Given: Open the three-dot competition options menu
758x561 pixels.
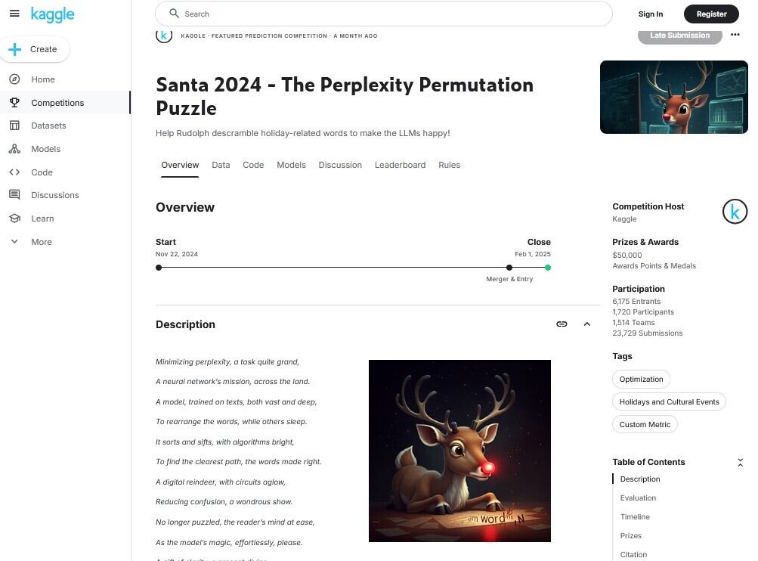Looking at the screenshot, I should [x=735, y=35].
